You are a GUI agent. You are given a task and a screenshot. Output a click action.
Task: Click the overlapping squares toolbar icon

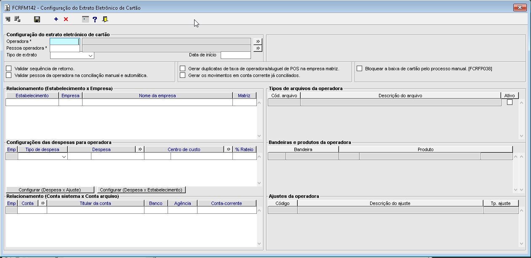[17, 19]
